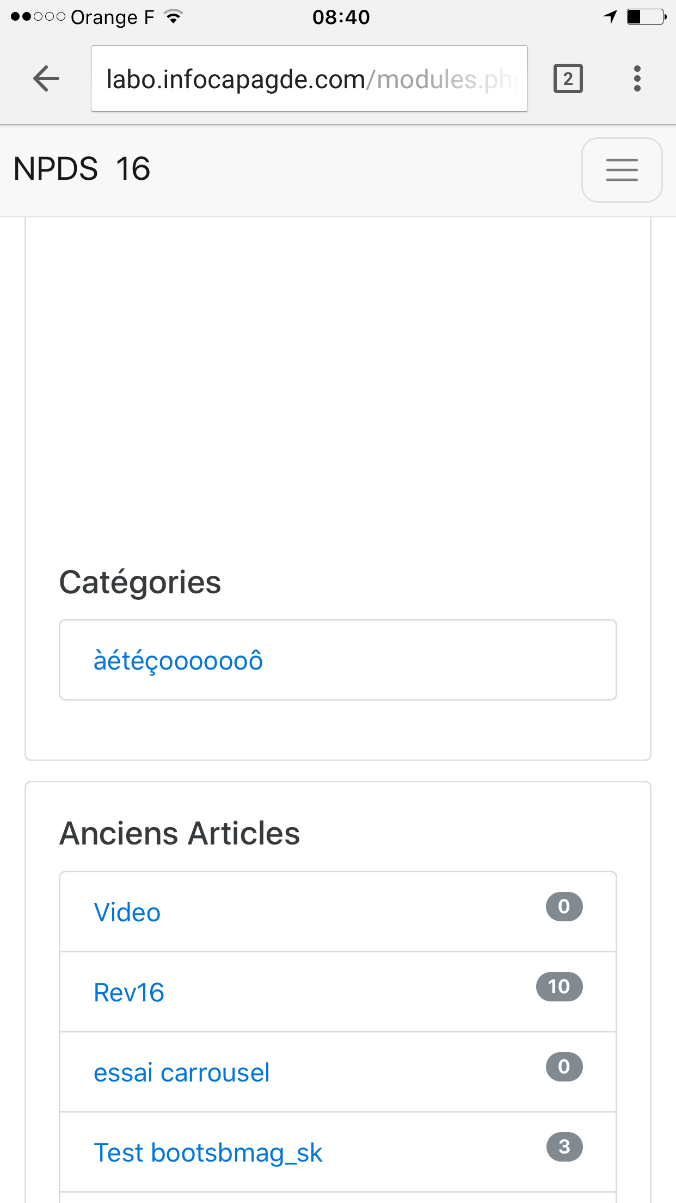Tap the Wi-Fi status icon
This screenshot has height=1203, width=676.
174,17
